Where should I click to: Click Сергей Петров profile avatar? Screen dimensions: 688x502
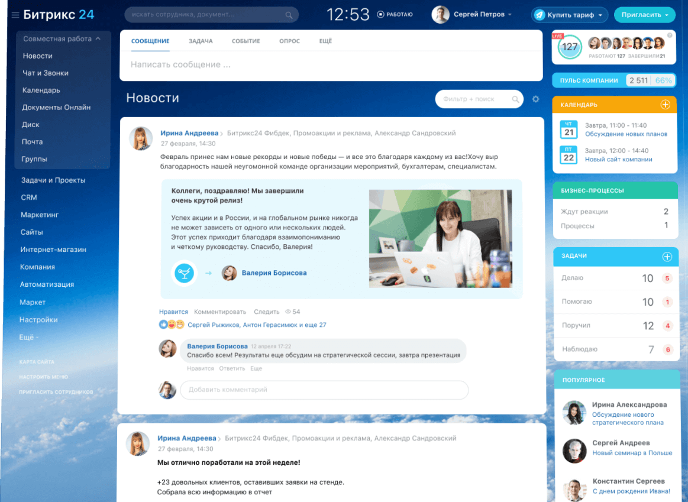440,14
